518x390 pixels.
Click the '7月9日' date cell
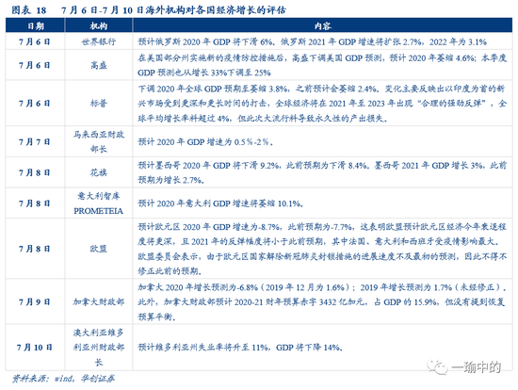click(35, 301)
